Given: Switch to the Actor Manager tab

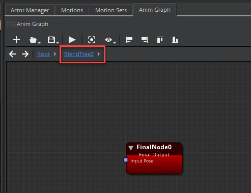Looking at the screenshot, I should (30, 10).
